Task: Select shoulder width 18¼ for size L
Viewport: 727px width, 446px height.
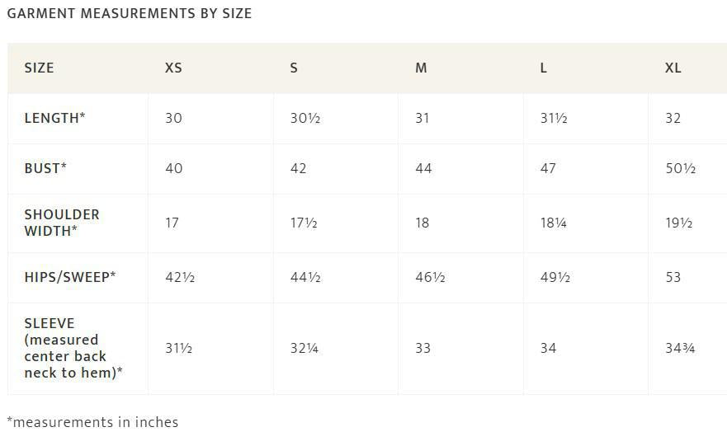Action: click(x=553, y=223)
